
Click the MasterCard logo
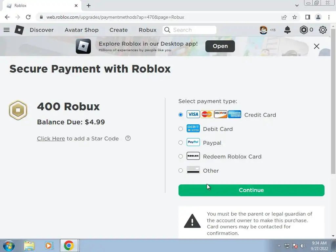click(207, 114)
